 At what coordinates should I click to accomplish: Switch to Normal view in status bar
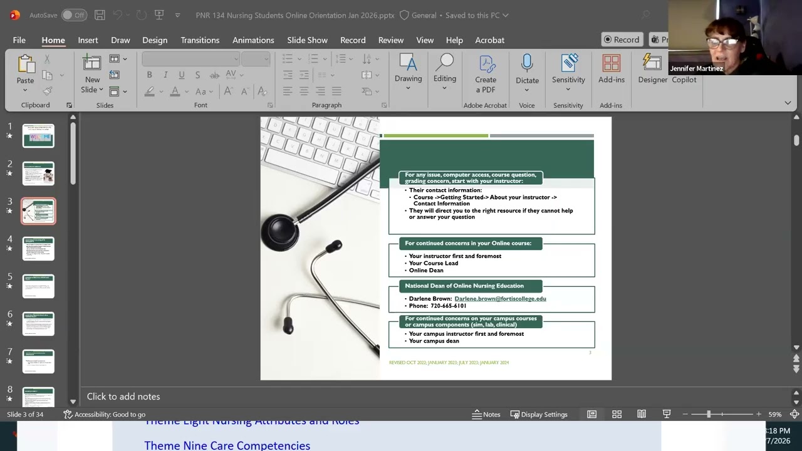pos(591,414)
